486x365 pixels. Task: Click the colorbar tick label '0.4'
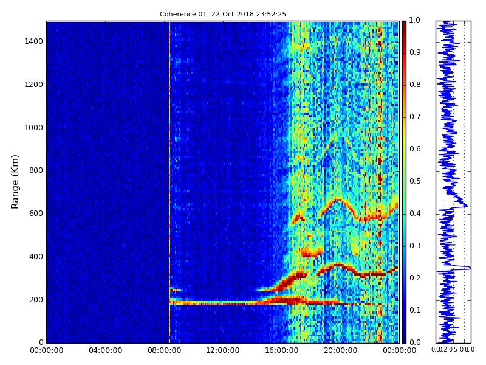point(415,214)
